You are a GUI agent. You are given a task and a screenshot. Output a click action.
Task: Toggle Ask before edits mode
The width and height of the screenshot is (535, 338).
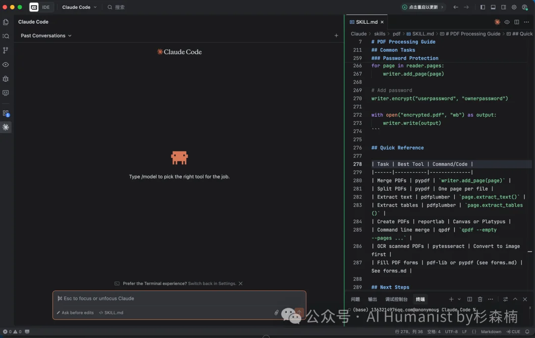coord(75,313)
